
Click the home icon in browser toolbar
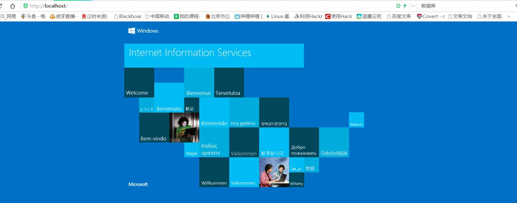(13, 6)
